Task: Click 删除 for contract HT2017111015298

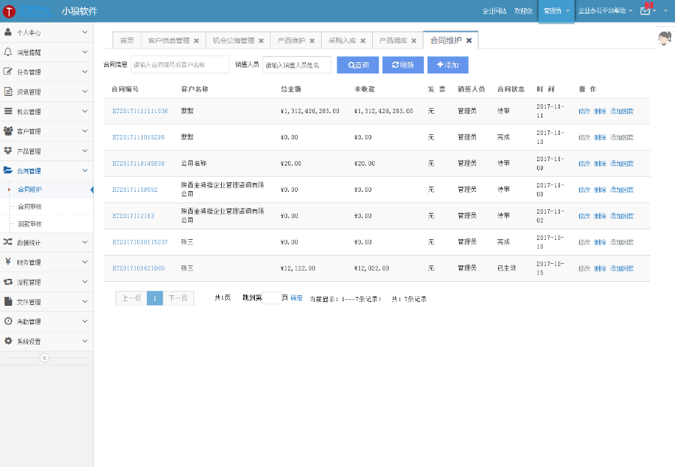Action: (600, 137)
